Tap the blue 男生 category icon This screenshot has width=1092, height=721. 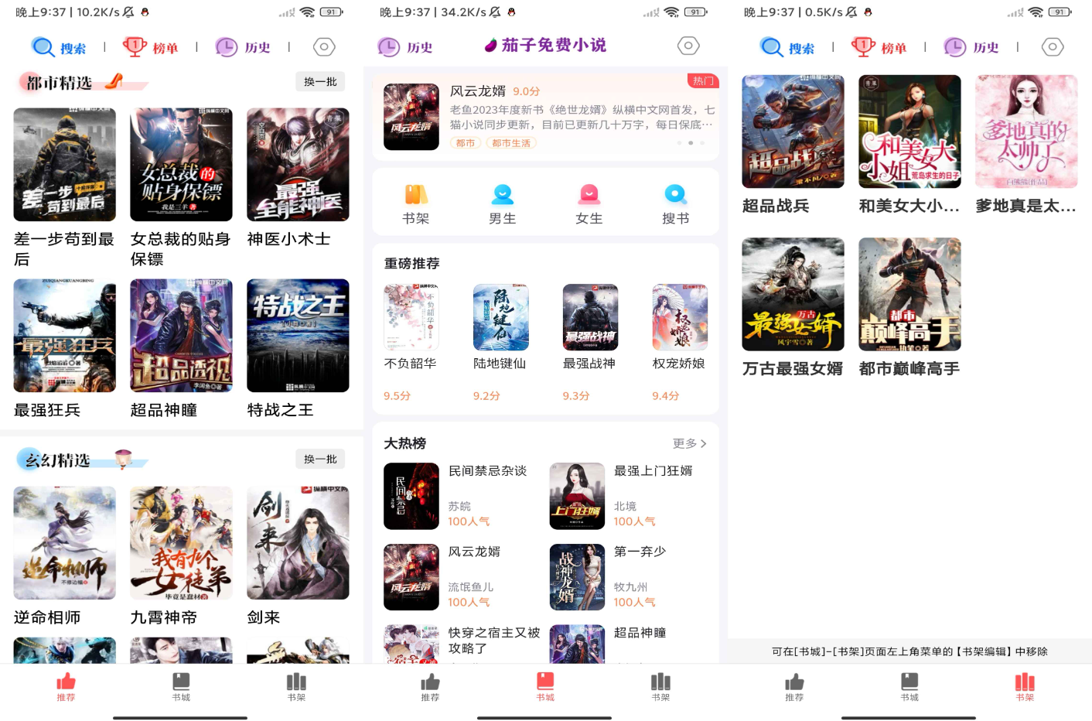503,194
